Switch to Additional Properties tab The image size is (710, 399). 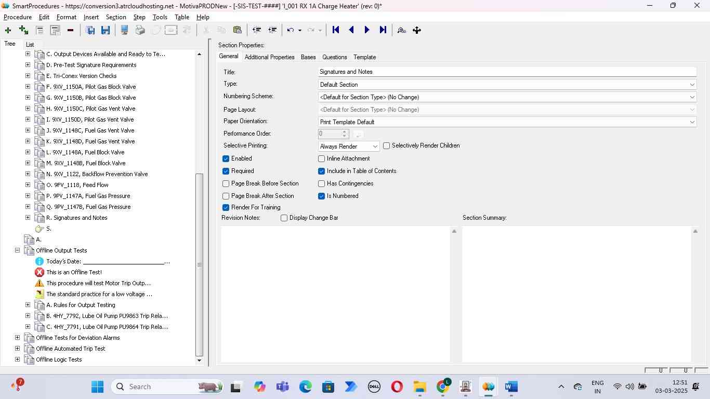(x=269, y=57)
